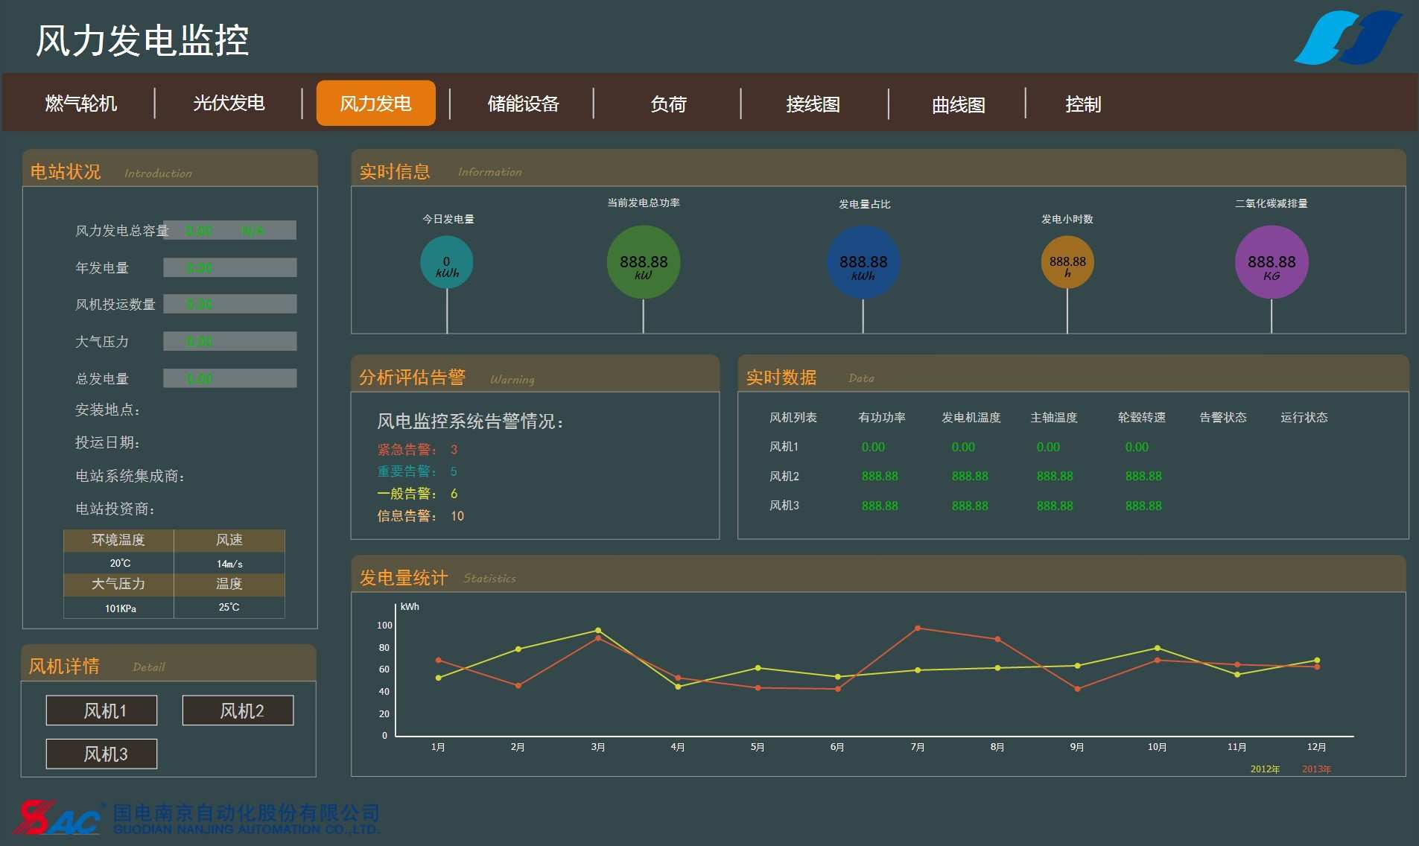
Task: Switch to the 控制 tab
Action: click(1082, 104)
